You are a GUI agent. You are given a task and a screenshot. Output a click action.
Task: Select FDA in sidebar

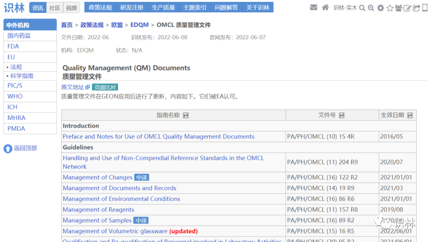point(30,46)
